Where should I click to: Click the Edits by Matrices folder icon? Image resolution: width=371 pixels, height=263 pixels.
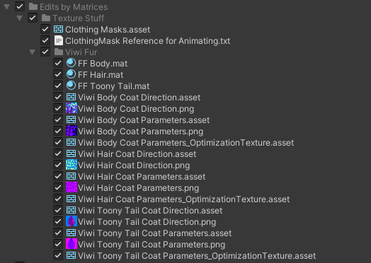click(x=33, y=6)
